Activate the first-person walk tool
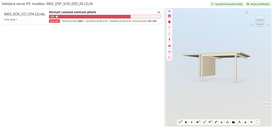The width and height of the screenshot is (273, 129). click(x=192, y=122)
